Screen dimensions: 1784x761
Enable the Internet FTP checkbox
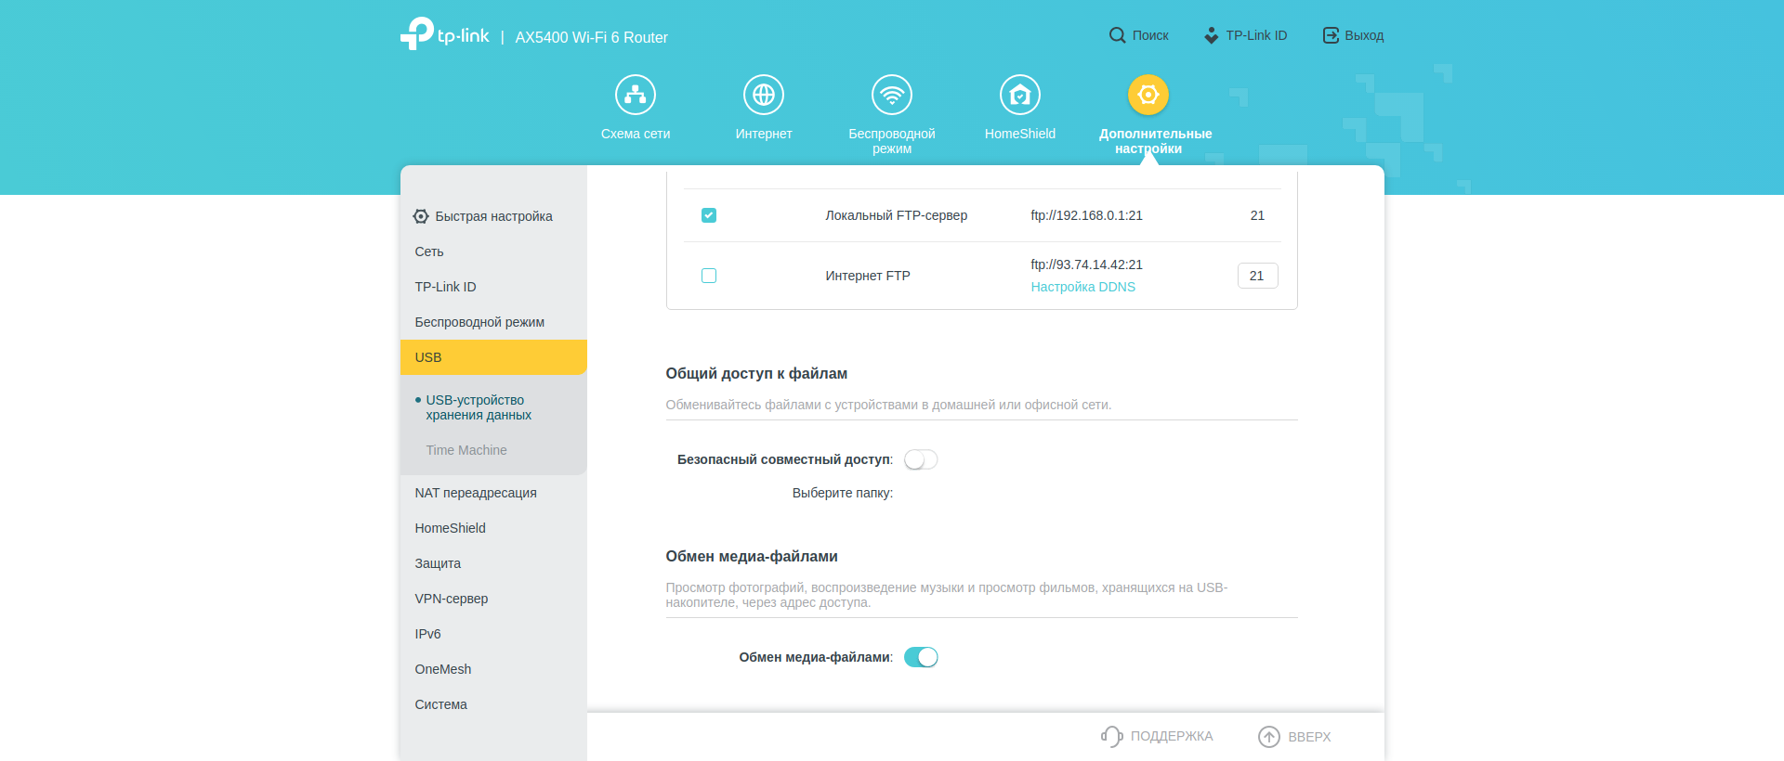(x=709, y=276)
